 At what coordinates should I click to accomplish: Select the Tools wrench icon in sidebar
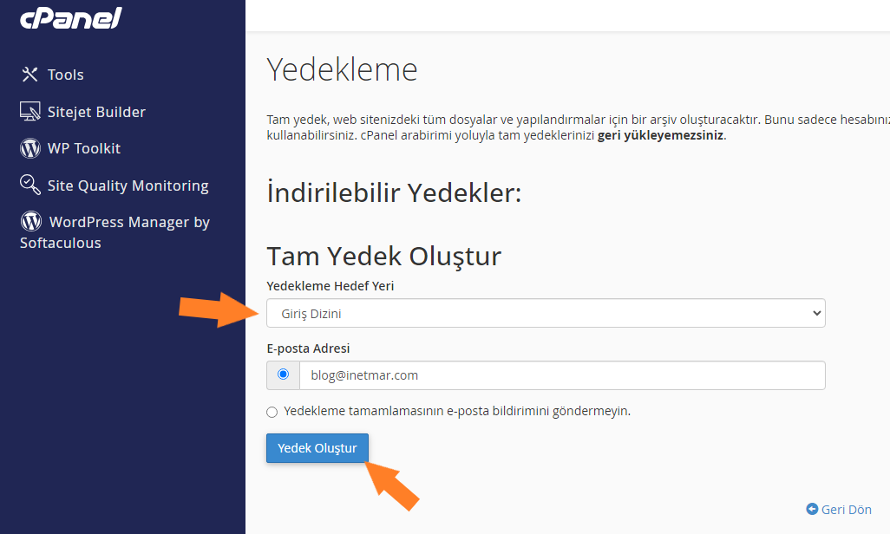click(x=29, y=75)
